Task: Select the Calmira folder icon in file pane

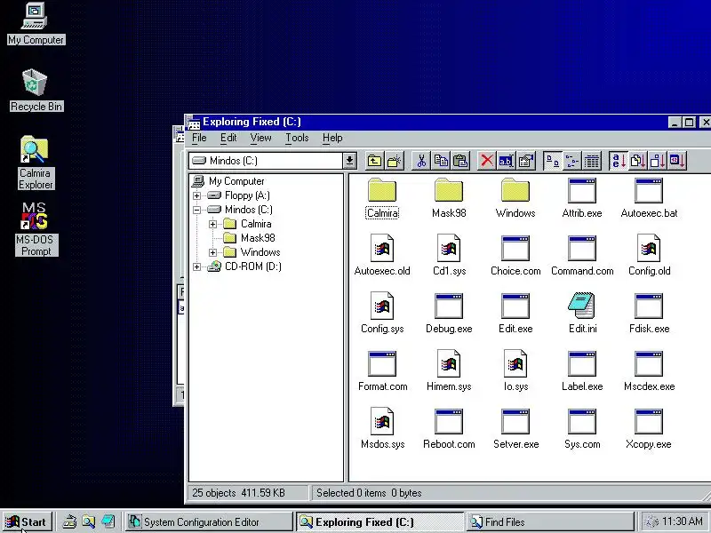Action: pyautogui.click(x=382, y=191)
